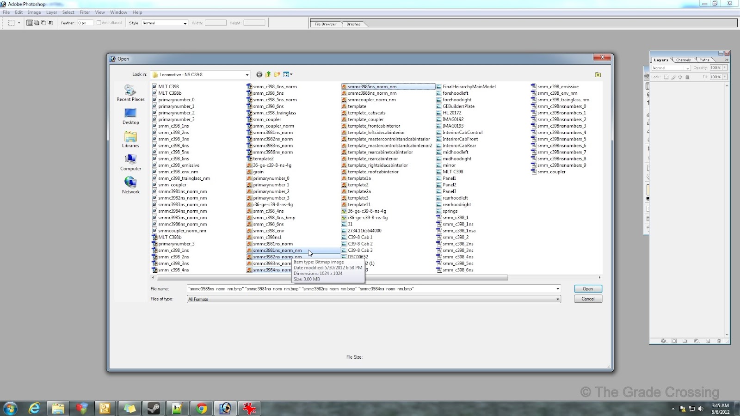Switch to the Channels tab
This screenshot has width=740, height=416.
pyautogui.click(x=683, y=60)
